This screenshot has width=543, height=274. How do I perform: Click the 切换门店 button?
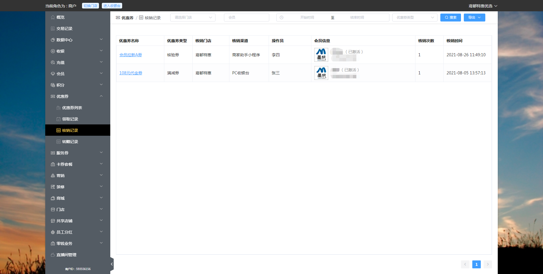click(x=90, y=6)
